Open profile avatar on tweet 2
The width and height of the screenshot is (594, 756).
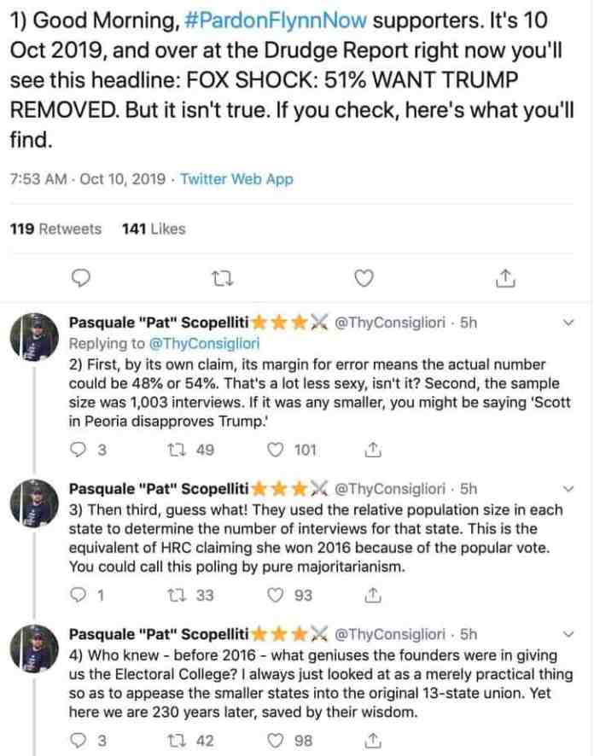[x=34, y=336]
